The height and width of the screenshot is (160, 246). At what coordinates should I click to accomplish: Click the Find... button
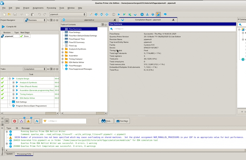[106, 121]
